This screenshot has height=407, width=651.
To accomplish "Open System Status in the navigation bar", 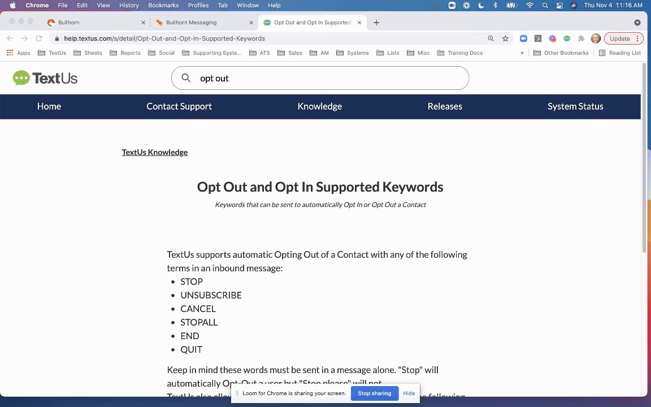I will pos(575,106).
